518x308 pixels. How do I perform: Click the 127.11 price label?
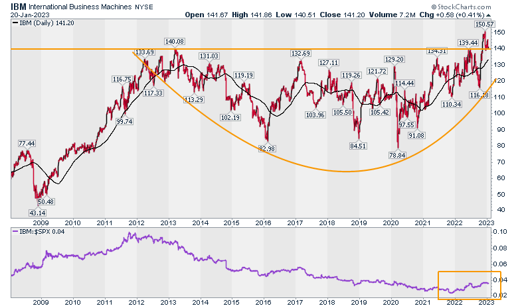point(328,62)
